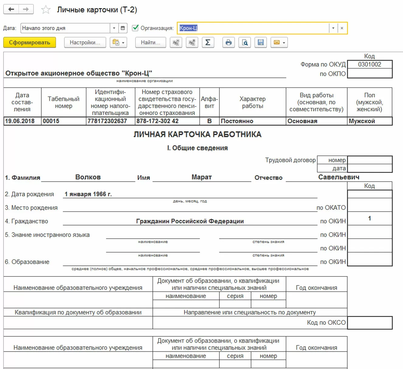Click the Сформировать button
This screenshot has height=369, width=403.
coord(29,42)
